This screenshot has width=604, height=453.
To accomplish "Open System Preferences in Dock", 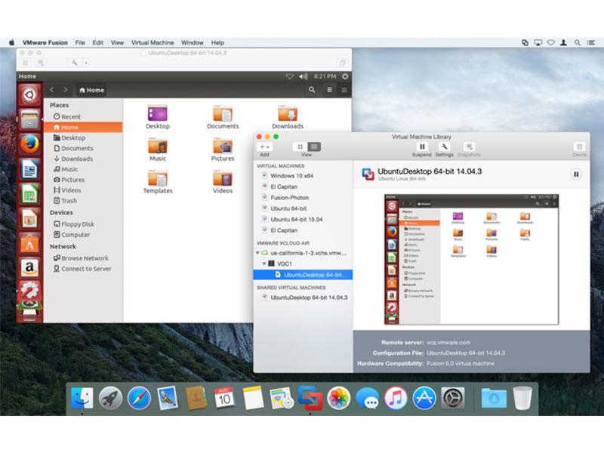I will pos(452,398).
